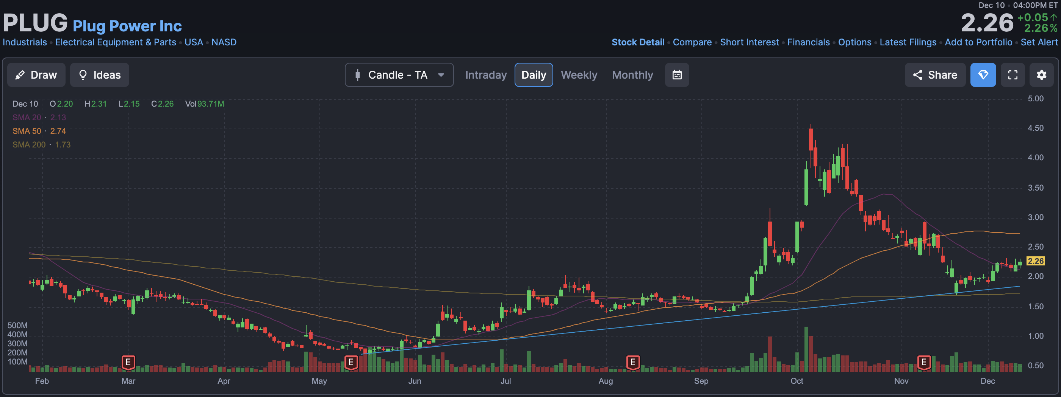This screenshot has width=1061, height=397.
Task: Click the lightbulb icon in Ideas button
Action: [83, 75]
